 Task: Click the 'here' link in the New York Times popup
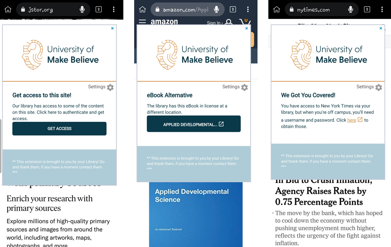pyautogui.click(x=352, y=120)
